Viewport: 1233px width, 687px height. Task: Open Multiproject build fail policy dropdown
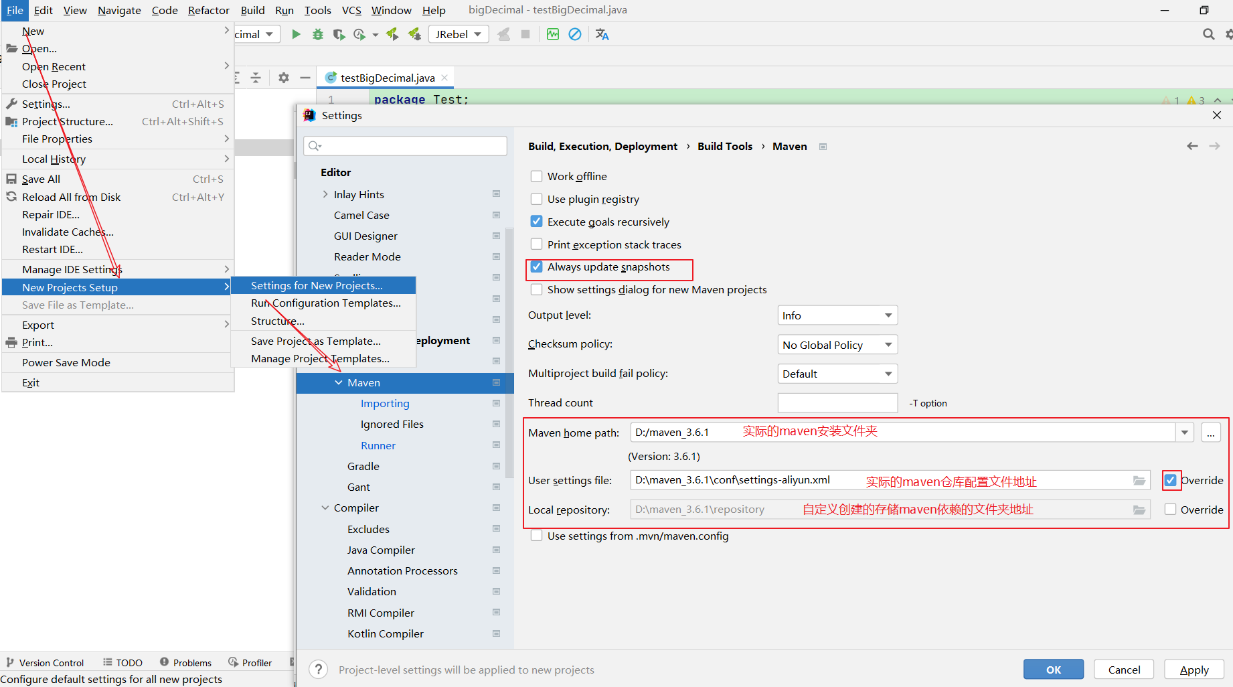pos(837,374)
